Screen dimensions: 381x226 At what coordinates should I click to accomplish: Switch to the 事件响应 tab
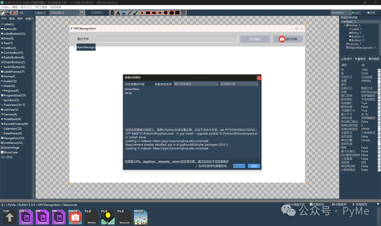(374, 59)
